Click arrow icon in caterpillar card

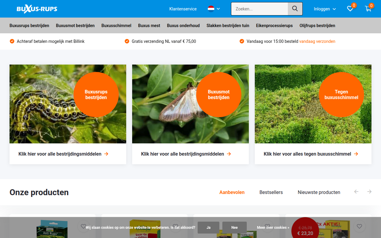click(x=106, y=154)
